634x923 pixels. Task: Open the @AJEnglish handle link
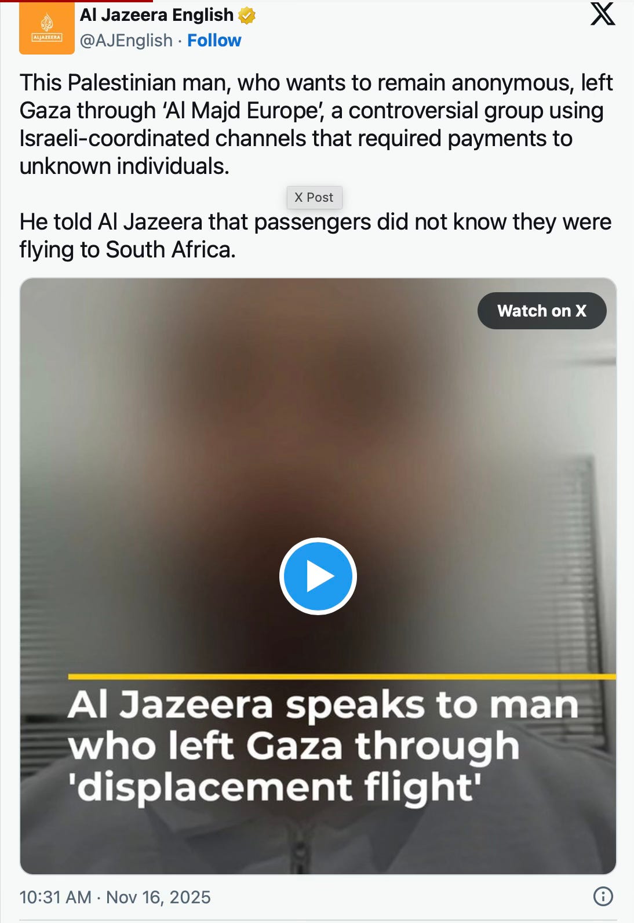pos(126,41)
